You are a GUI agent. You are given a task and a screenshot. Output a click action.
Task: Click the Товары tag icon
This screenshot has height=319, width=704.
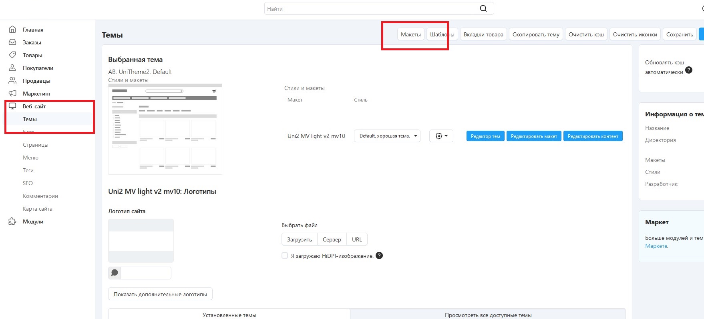pyautogui.click(x=12, y=55)
